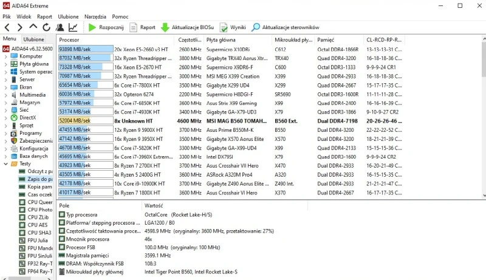Start the benchmark with Rozpocznij

pos(106,27)
